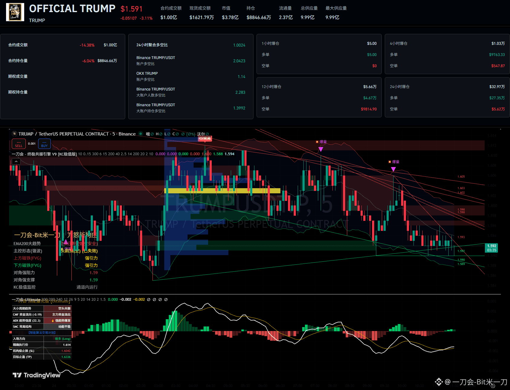Click the $9763.33 long liquidation value
The image size is (510, 390).
tap(497, 54)
